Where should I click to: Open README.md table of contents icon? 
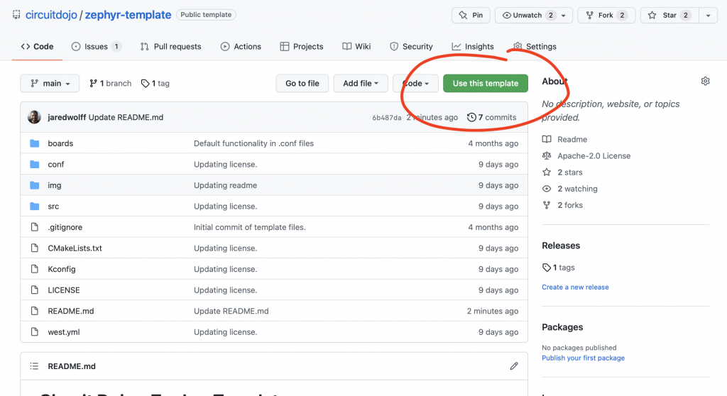pos(34,366)
